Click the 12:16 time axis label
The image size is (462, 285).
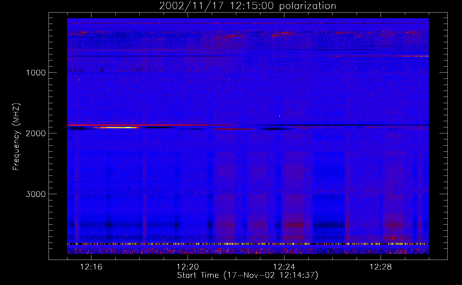[91, 267]
